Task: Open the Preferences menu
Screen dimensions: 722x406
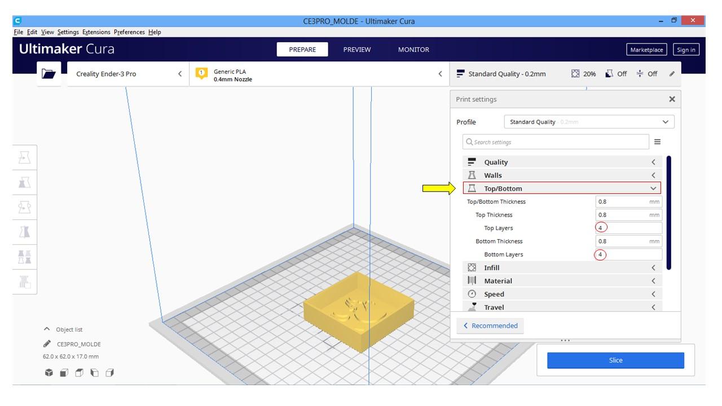Action: (x=129, y=32)
